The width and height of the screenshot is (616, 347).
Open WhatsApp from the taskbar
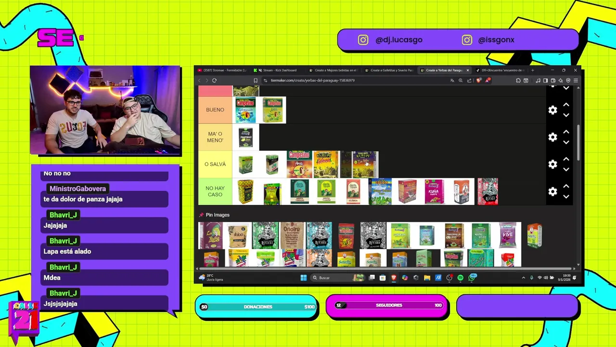(472, 278)
